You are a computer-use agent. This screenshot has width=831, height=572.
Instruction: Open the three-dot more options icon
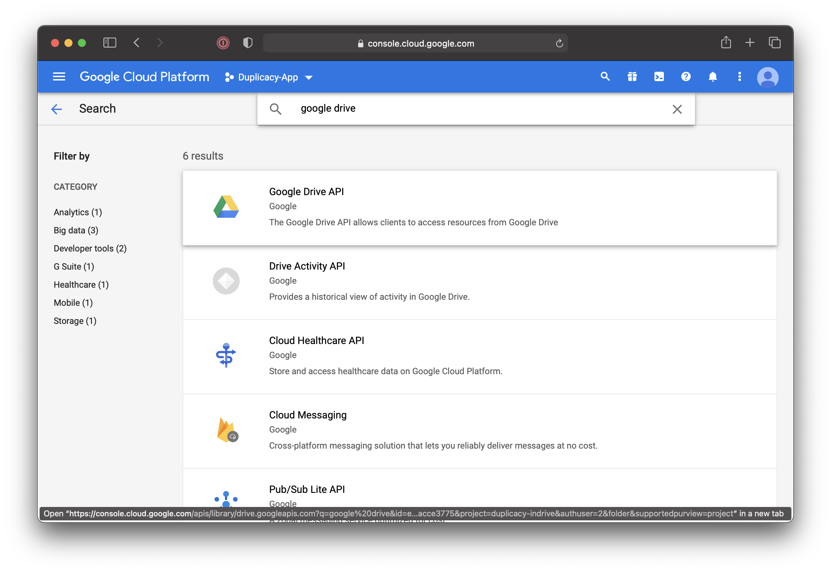coord(739,76)
